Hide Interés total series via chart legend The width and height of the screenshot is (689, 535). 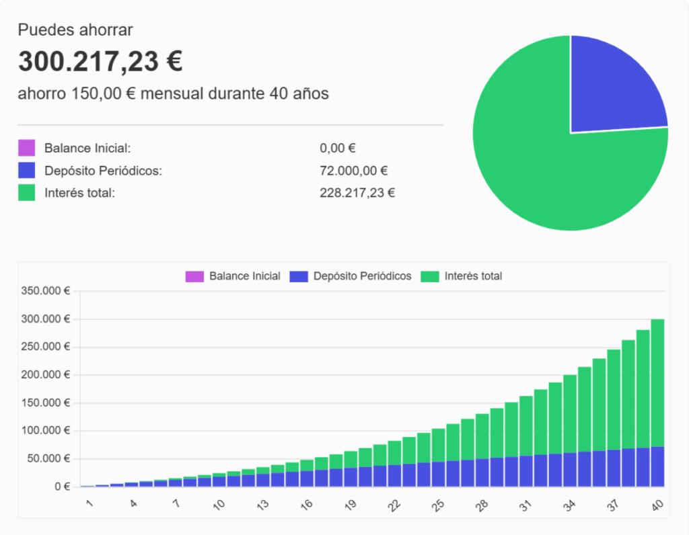tap(462, 276)
